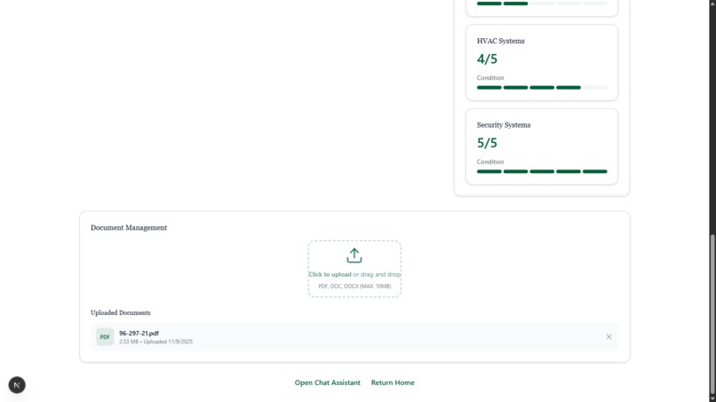Viewport: 716px width, 402px height.
Task: Click the Condition label under Security Systems
Action: (490, 162)
